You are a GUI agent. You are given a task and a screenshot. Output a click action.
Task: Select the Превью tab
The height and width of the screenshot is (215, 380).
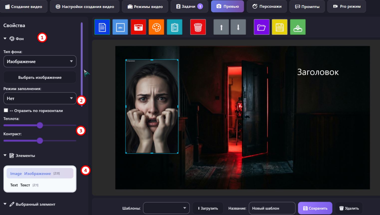tap(228, 6)
